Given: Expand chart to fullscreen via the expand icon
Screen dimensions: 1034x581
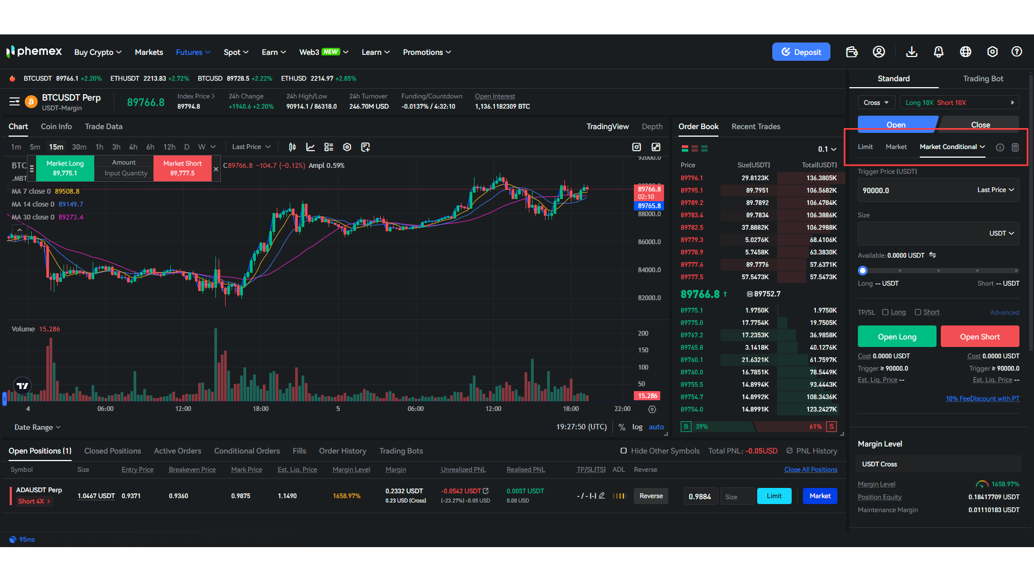Looking at the screenshot, I should coord(656,147).
